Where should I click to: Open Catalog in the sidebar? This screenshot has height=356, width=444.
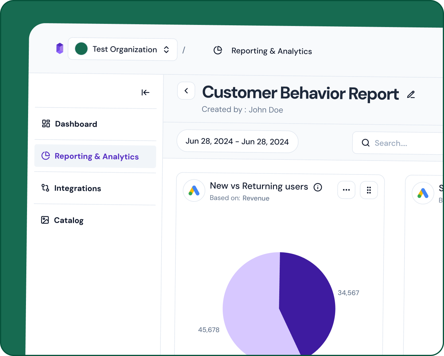pos(95,220)
